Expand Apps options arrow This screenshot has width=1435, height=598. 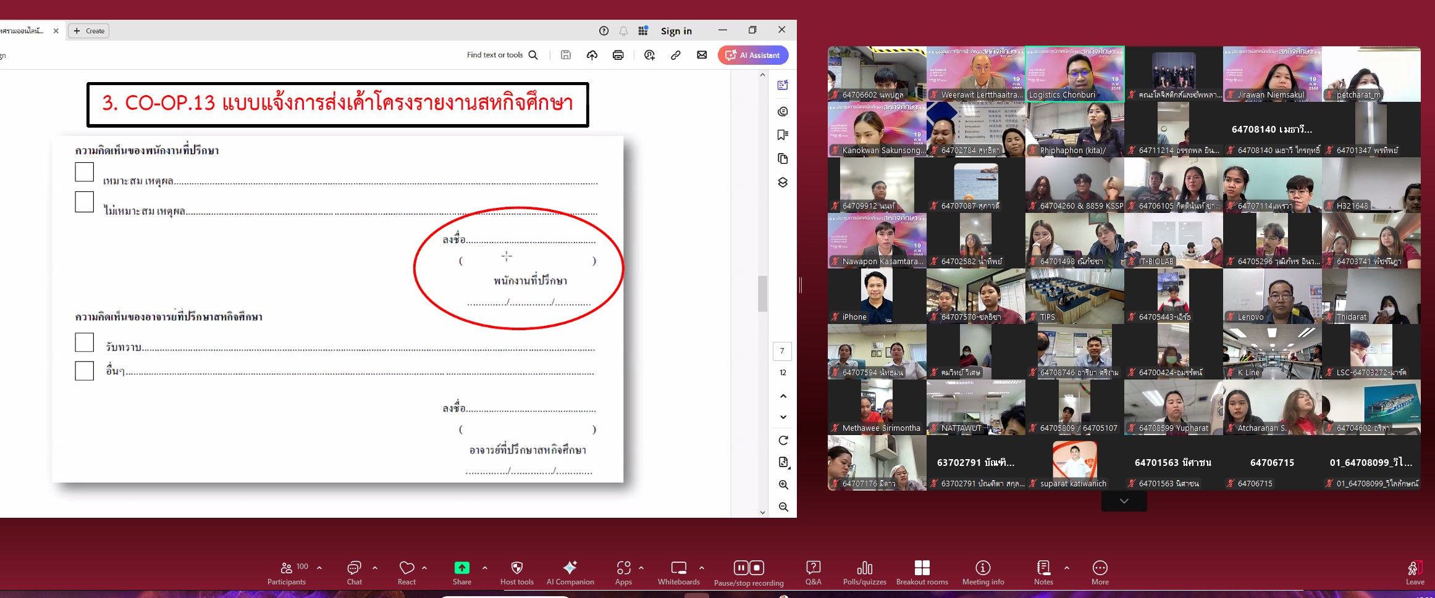tap(641, 568)
